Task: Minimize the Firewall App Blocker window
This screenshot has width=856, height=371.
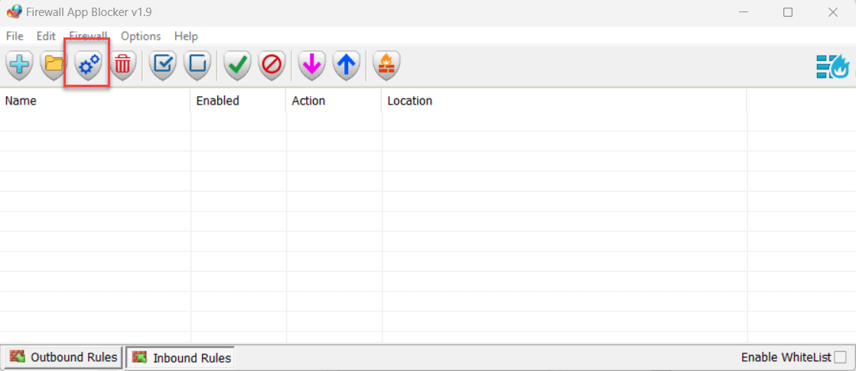Action: (x=743, y=12)
